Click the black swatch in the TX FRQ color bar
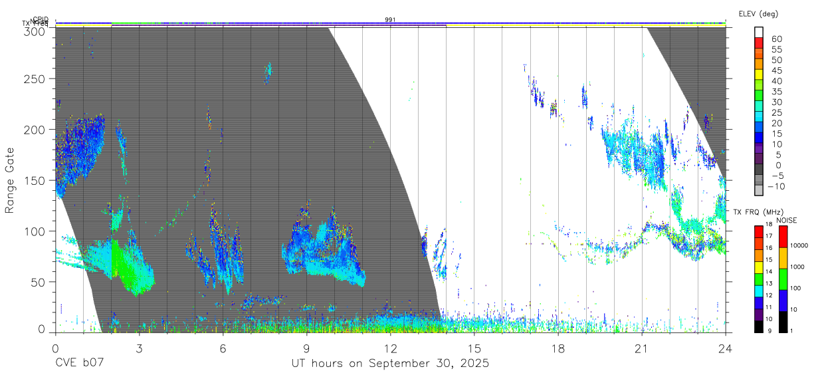 759,326
